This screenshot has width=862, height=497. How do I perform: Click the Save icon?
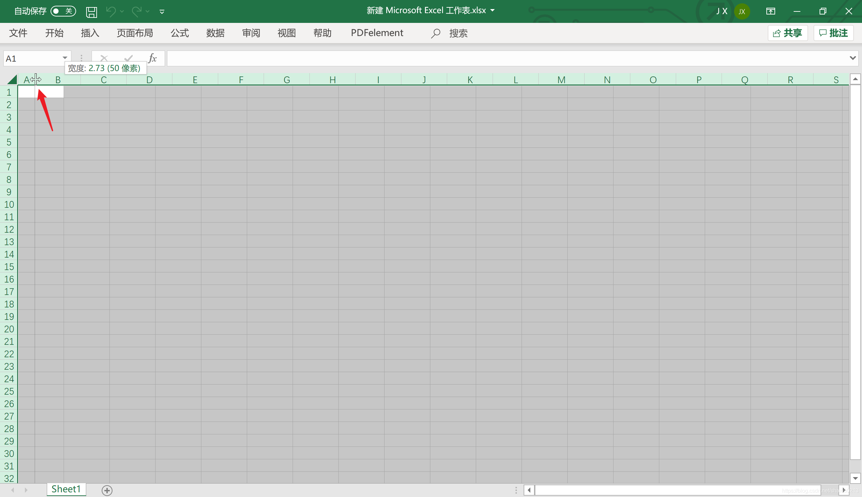tap(91, 11)
